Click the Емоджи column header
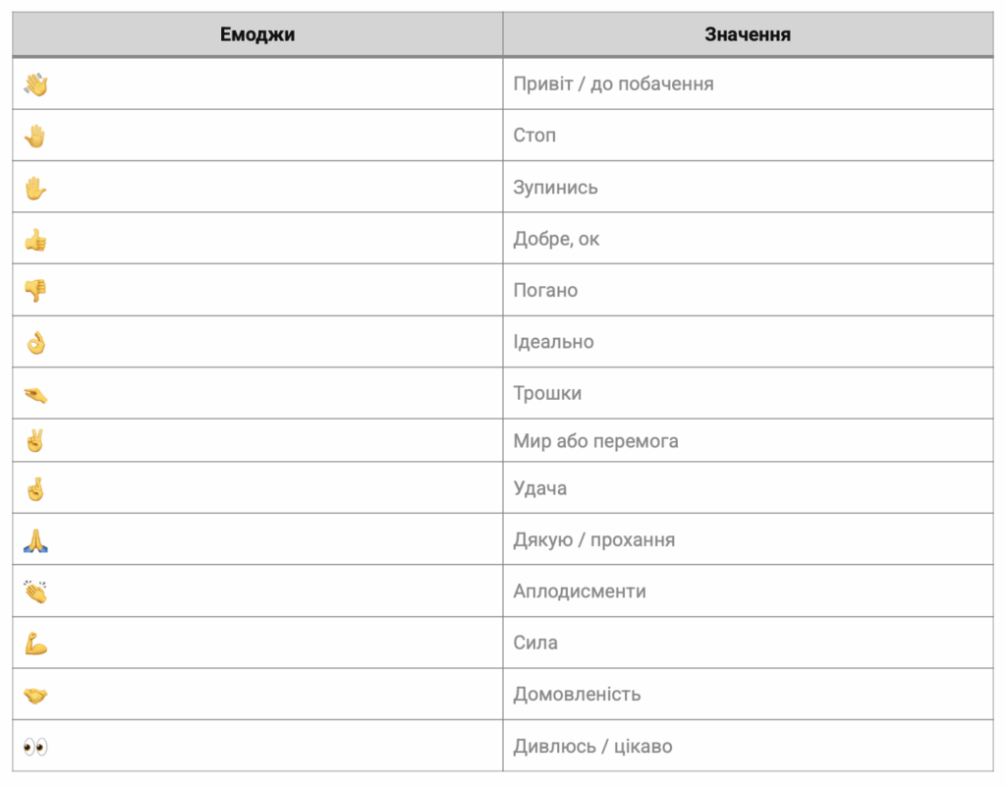The height and width of the screenshot is (788, 1006). point(257,34)
